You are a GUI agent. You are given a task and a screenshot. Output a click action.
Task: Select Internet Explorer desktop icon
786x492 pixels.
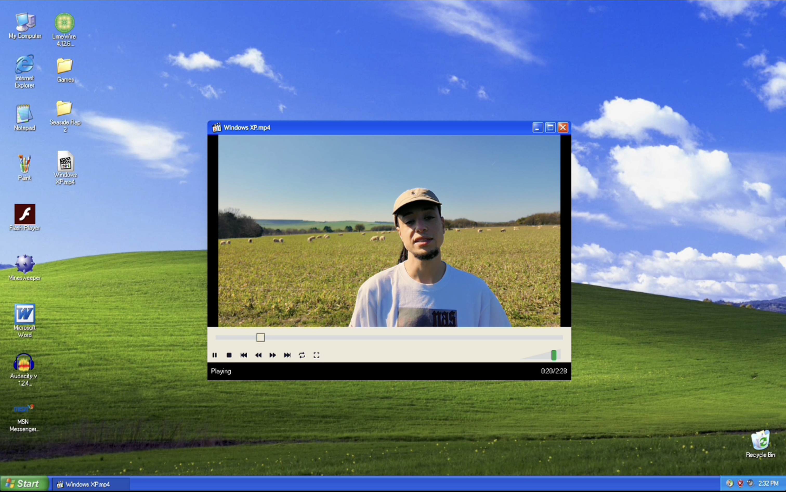coord(25,72)
